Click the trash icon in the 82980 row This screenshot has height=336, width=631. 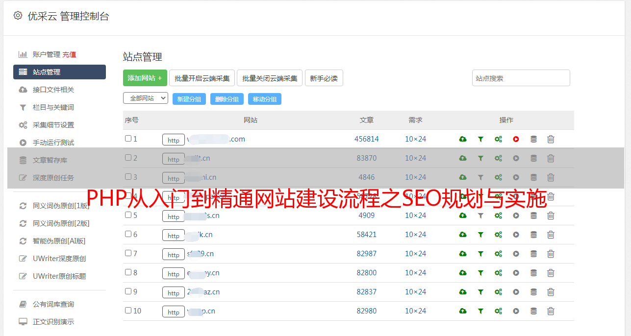point(551,311)
